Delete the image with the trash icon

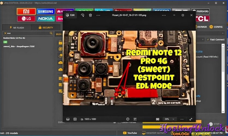pyautogui.click(x=90, y=15)
